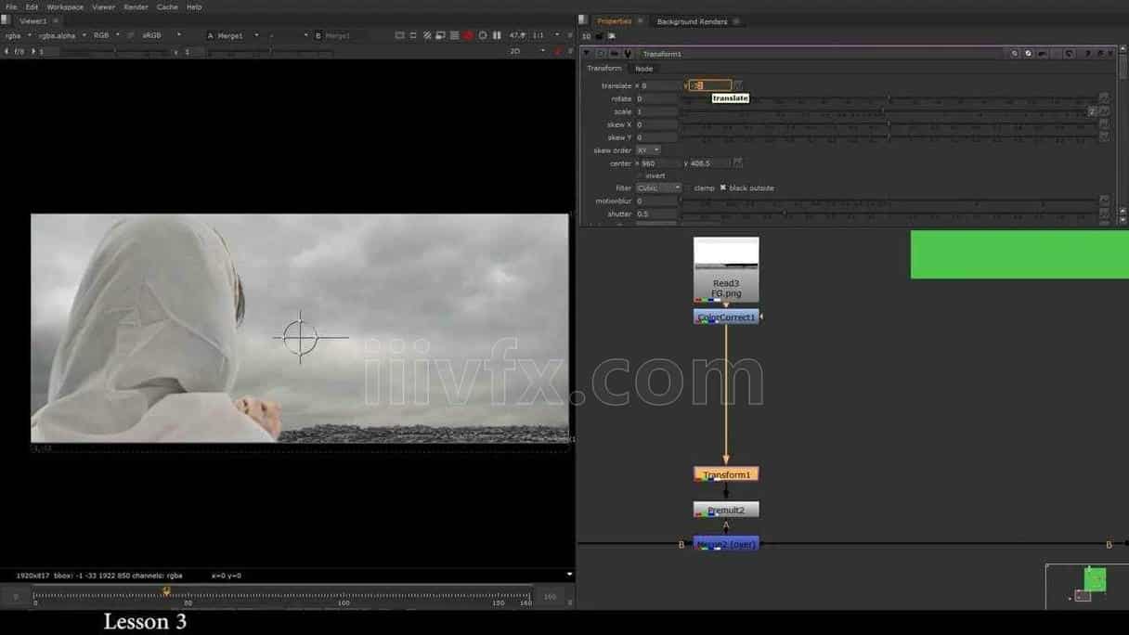Adjust the shutter slider
Viewport: 1129px width, 635px height.
pyautogui.click(x=889, y=214)
